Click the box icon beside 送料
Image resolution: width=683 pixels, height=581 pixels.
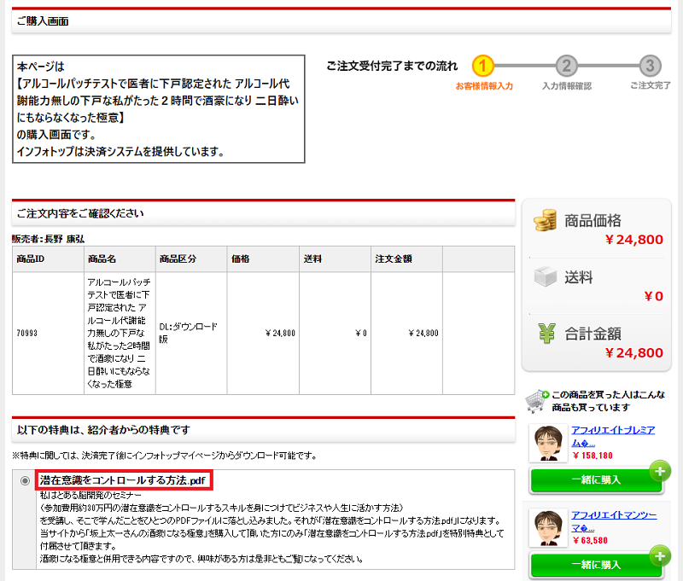point(545,277)
